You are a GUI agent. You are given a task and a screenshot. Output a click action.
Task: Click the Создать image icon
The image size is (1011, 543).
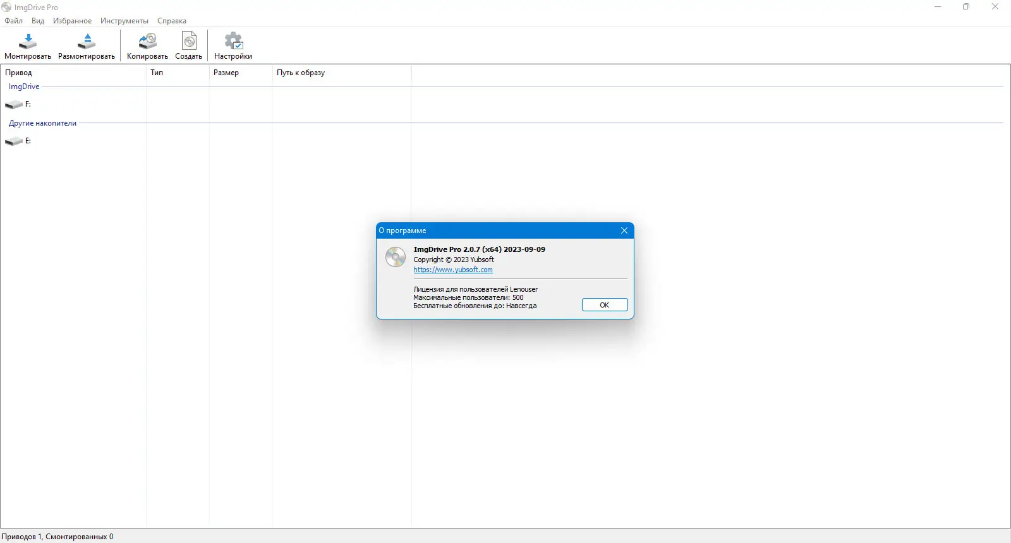click(x=189, y=42)
